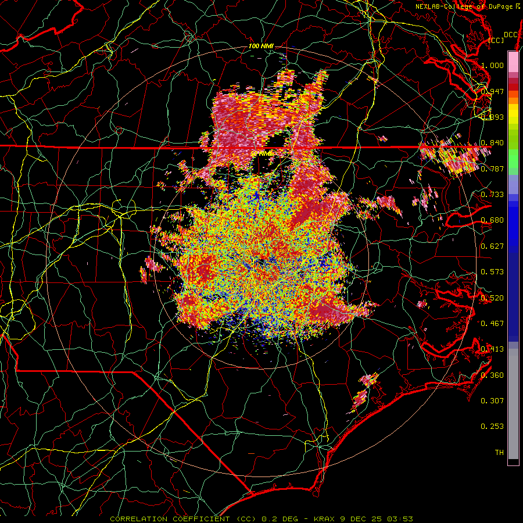
Task: Click the 0.307 scale value
Action: [x=492, y=401]
